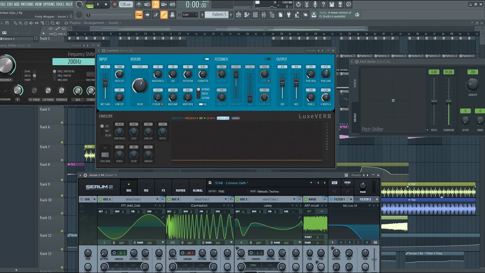Click the tempo 128.000 field
485x273 pixels.
(x=125, y=5)
